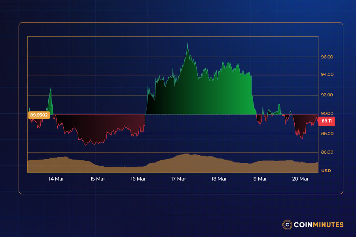Select the orange 89.9302 price marker
The image size is (356, 237).
point(38,115)
